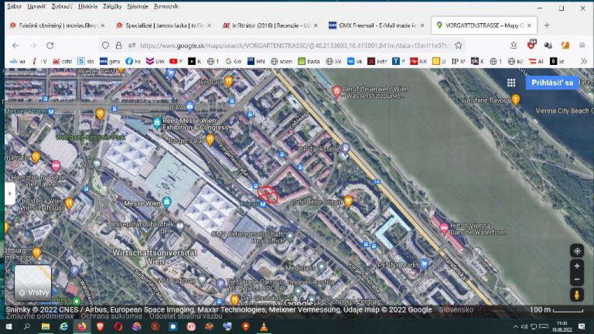Image resolution: width=594 pixels, height=334 pixels.
Task: Show my location on the map
Action: click(577, 251)
